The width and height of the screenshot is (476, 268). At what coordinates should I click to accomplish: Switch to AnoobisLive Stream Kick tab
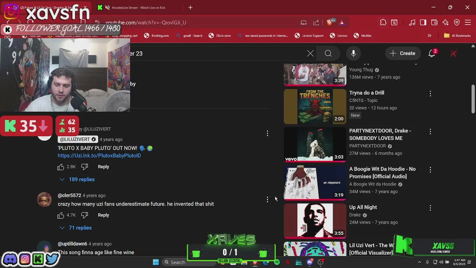[x=138, y=7]
